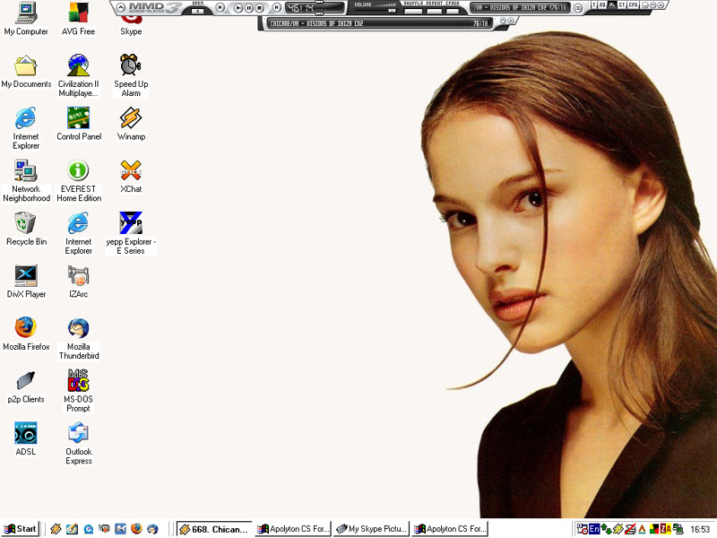Open Civilization II Multiplayer shortcut
717x538 pixels.
point(79,65)
